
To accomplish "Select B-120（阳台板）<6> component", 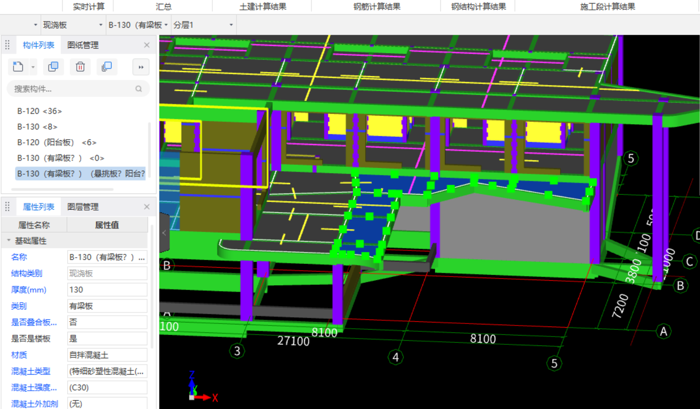I will point(57,142).
